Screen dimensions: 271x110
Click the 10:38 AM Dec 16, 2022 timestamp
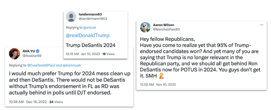tap(28, 102)
